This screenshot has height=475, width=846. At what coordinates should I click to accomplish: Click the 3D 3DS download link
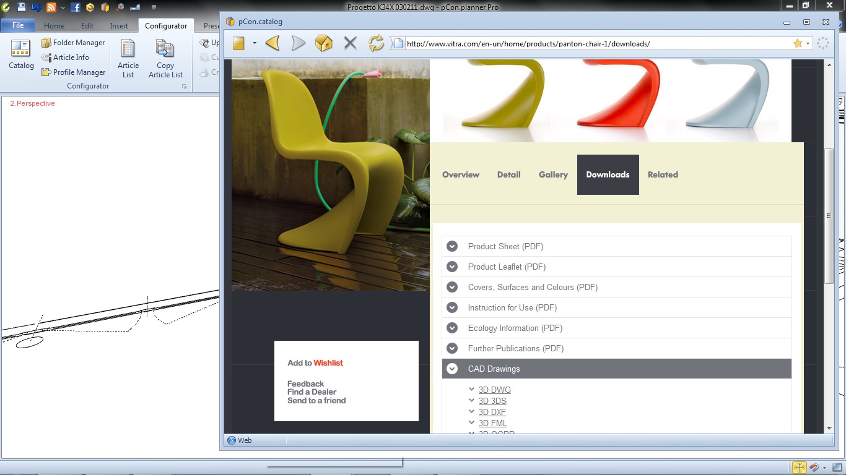[x=492, y=401]
